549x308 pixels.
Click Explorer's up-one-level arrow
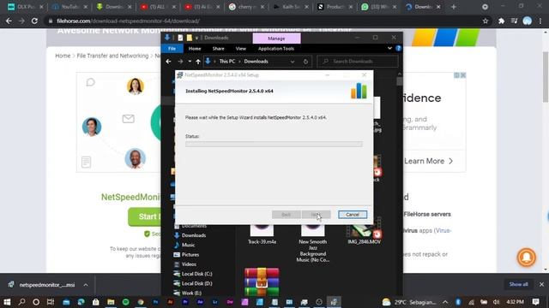198,62
